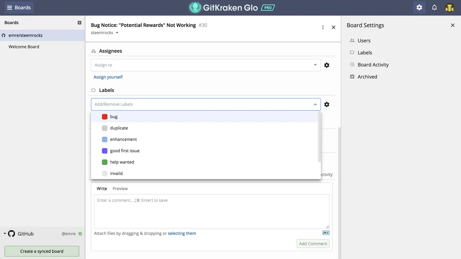The width and height of the screenshot is (461, 259).
Task: Open the Assign to dropdown
Action: [206, 65]
